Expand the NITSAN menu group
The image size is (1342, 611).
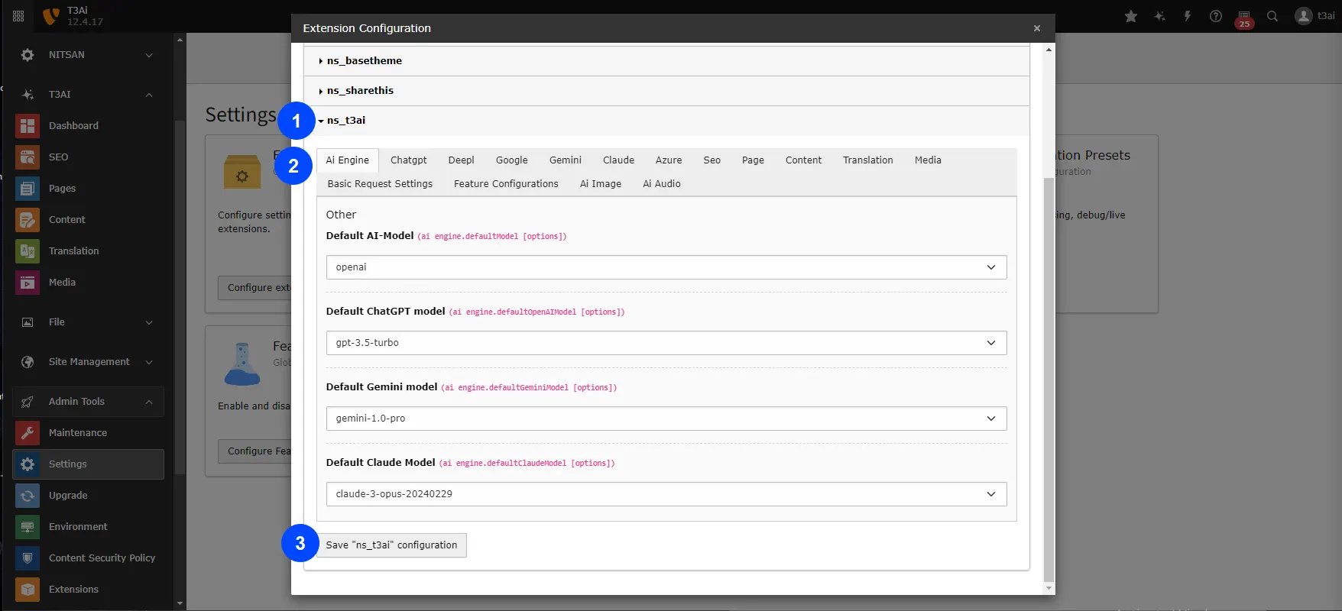coord(149,55)
